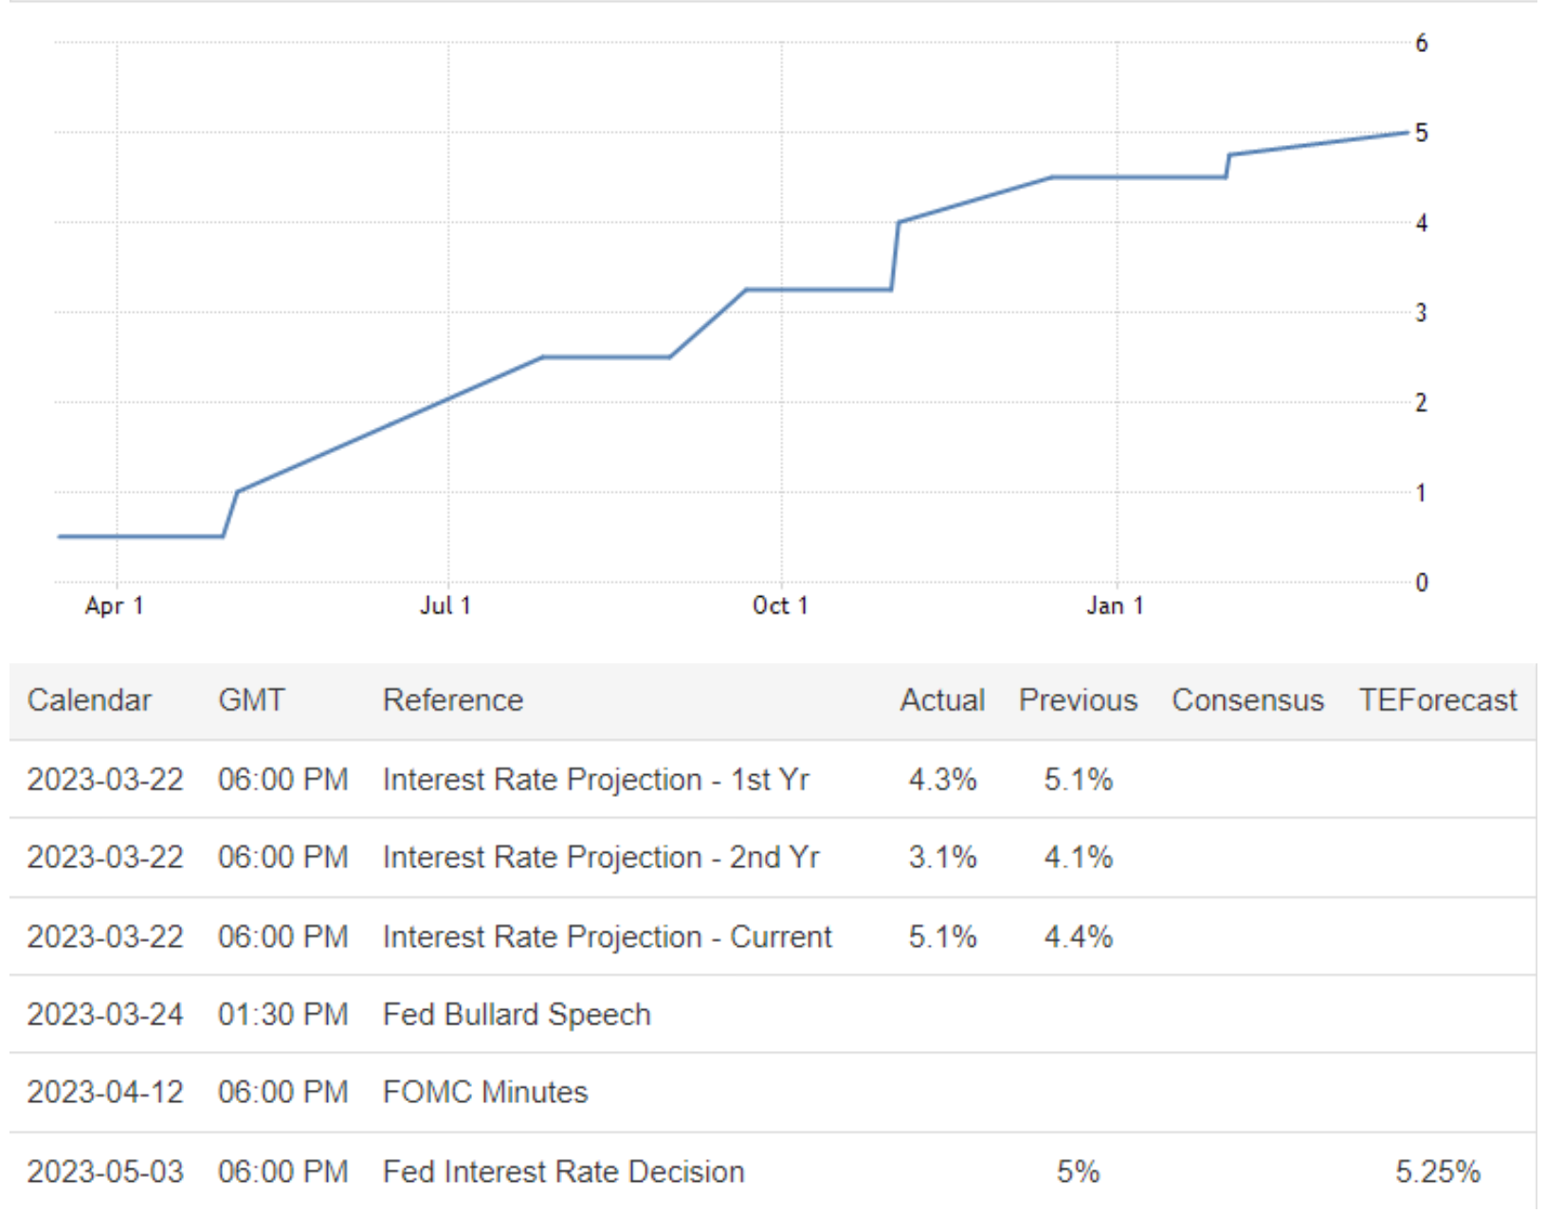
Task: Open the Fed Bullard Speech entry
Action: coord(517,1015)
